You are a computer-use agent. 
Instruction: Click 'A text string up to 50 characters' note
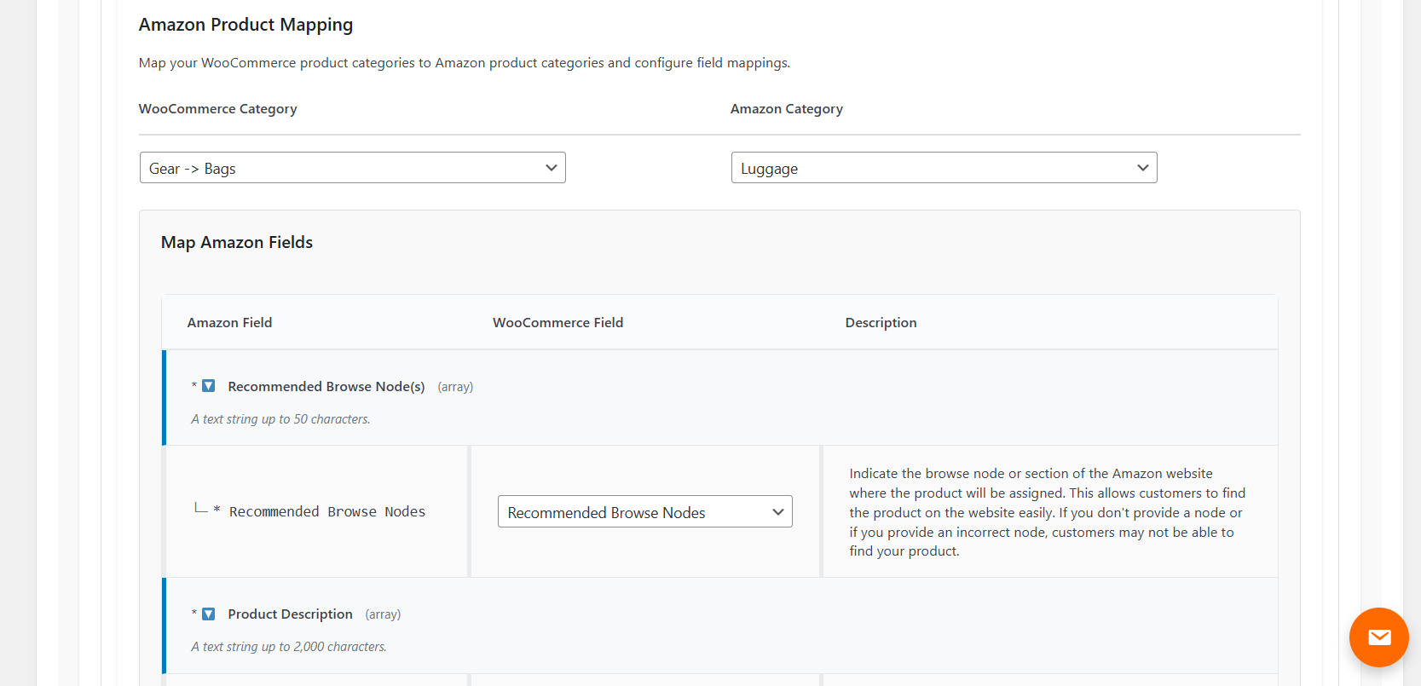tap(280, 419)
